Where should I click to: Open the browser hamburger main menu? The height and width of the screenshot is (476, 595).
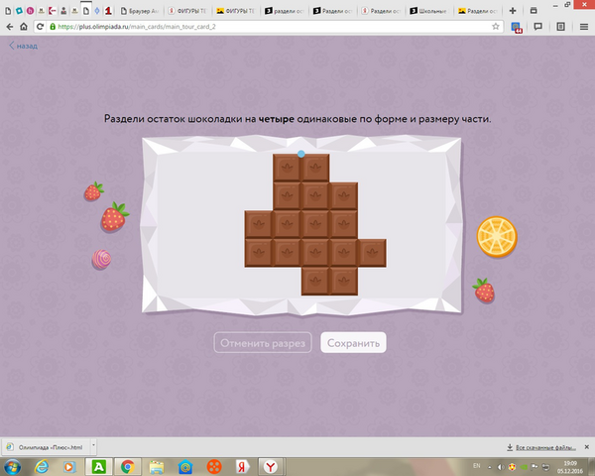(584, 27)
